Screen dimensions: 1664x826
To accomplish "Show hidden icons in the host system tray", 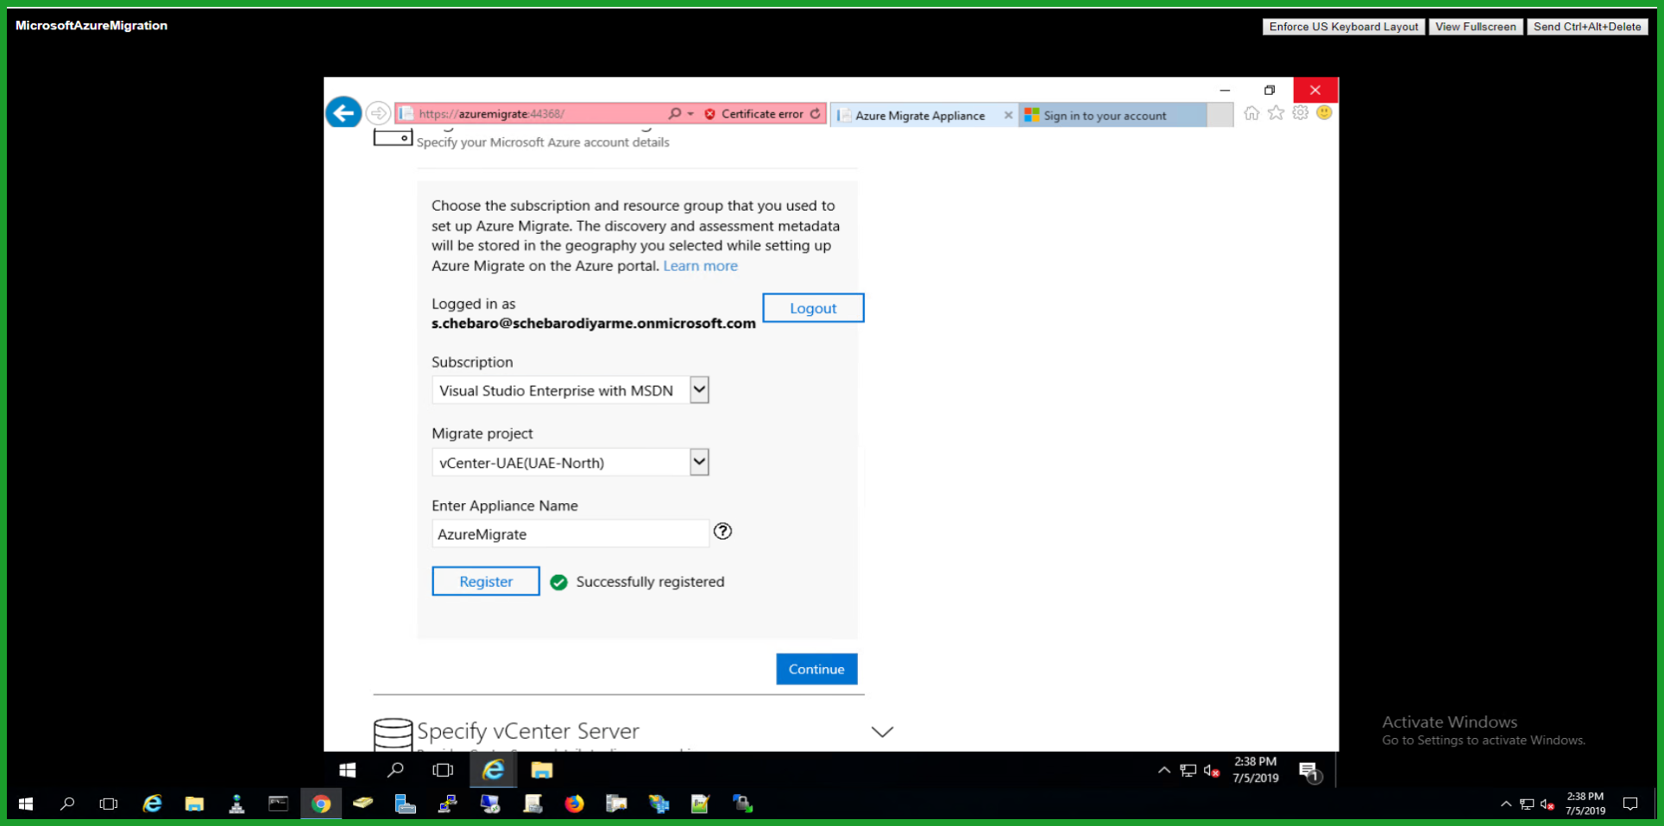I will (1505, 804).
